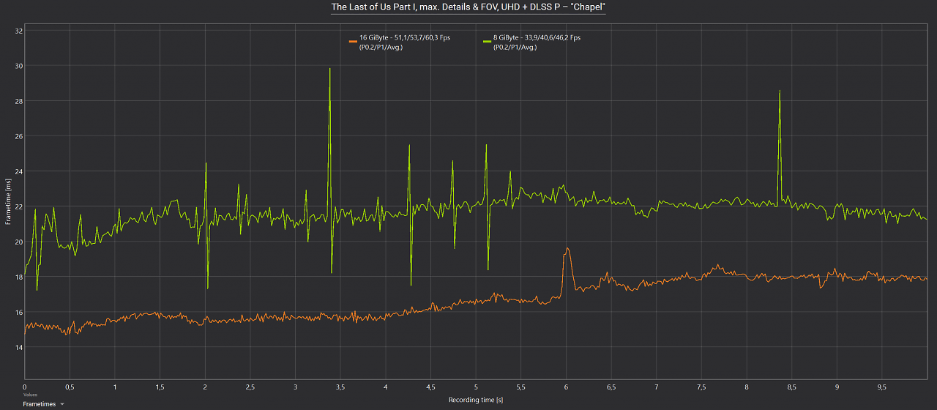Click the small "Values" label above Frametimes
937x410 pixels.
30,395
